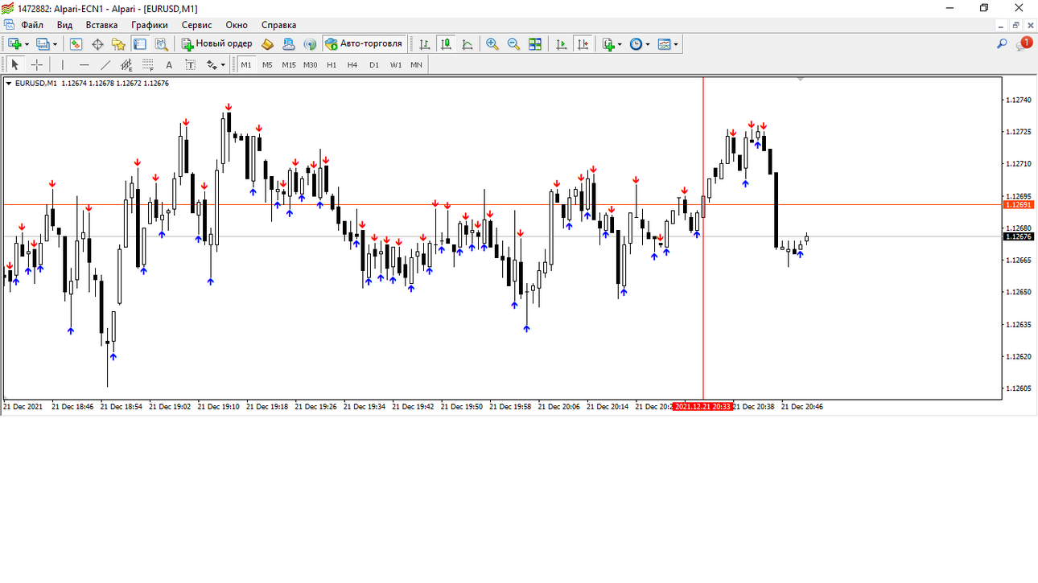Open the Вид menu
The height and width of the screenshot is (583, 1038).
click(x=64, y=25)
